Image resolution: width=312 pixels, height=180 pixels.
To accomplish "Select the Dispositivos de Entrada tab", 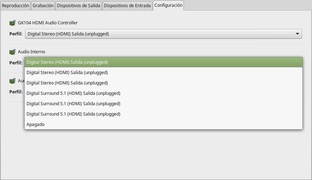I will 127,6.
